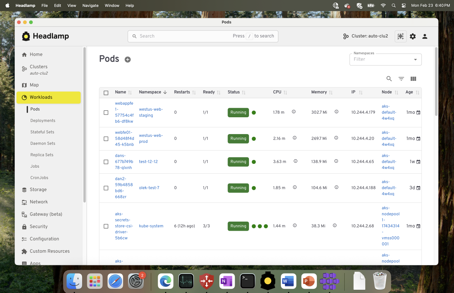This screenshot has height=293, width=454.
Task: Toggle the Namespace column sort arrow
Action: [165, 92]
